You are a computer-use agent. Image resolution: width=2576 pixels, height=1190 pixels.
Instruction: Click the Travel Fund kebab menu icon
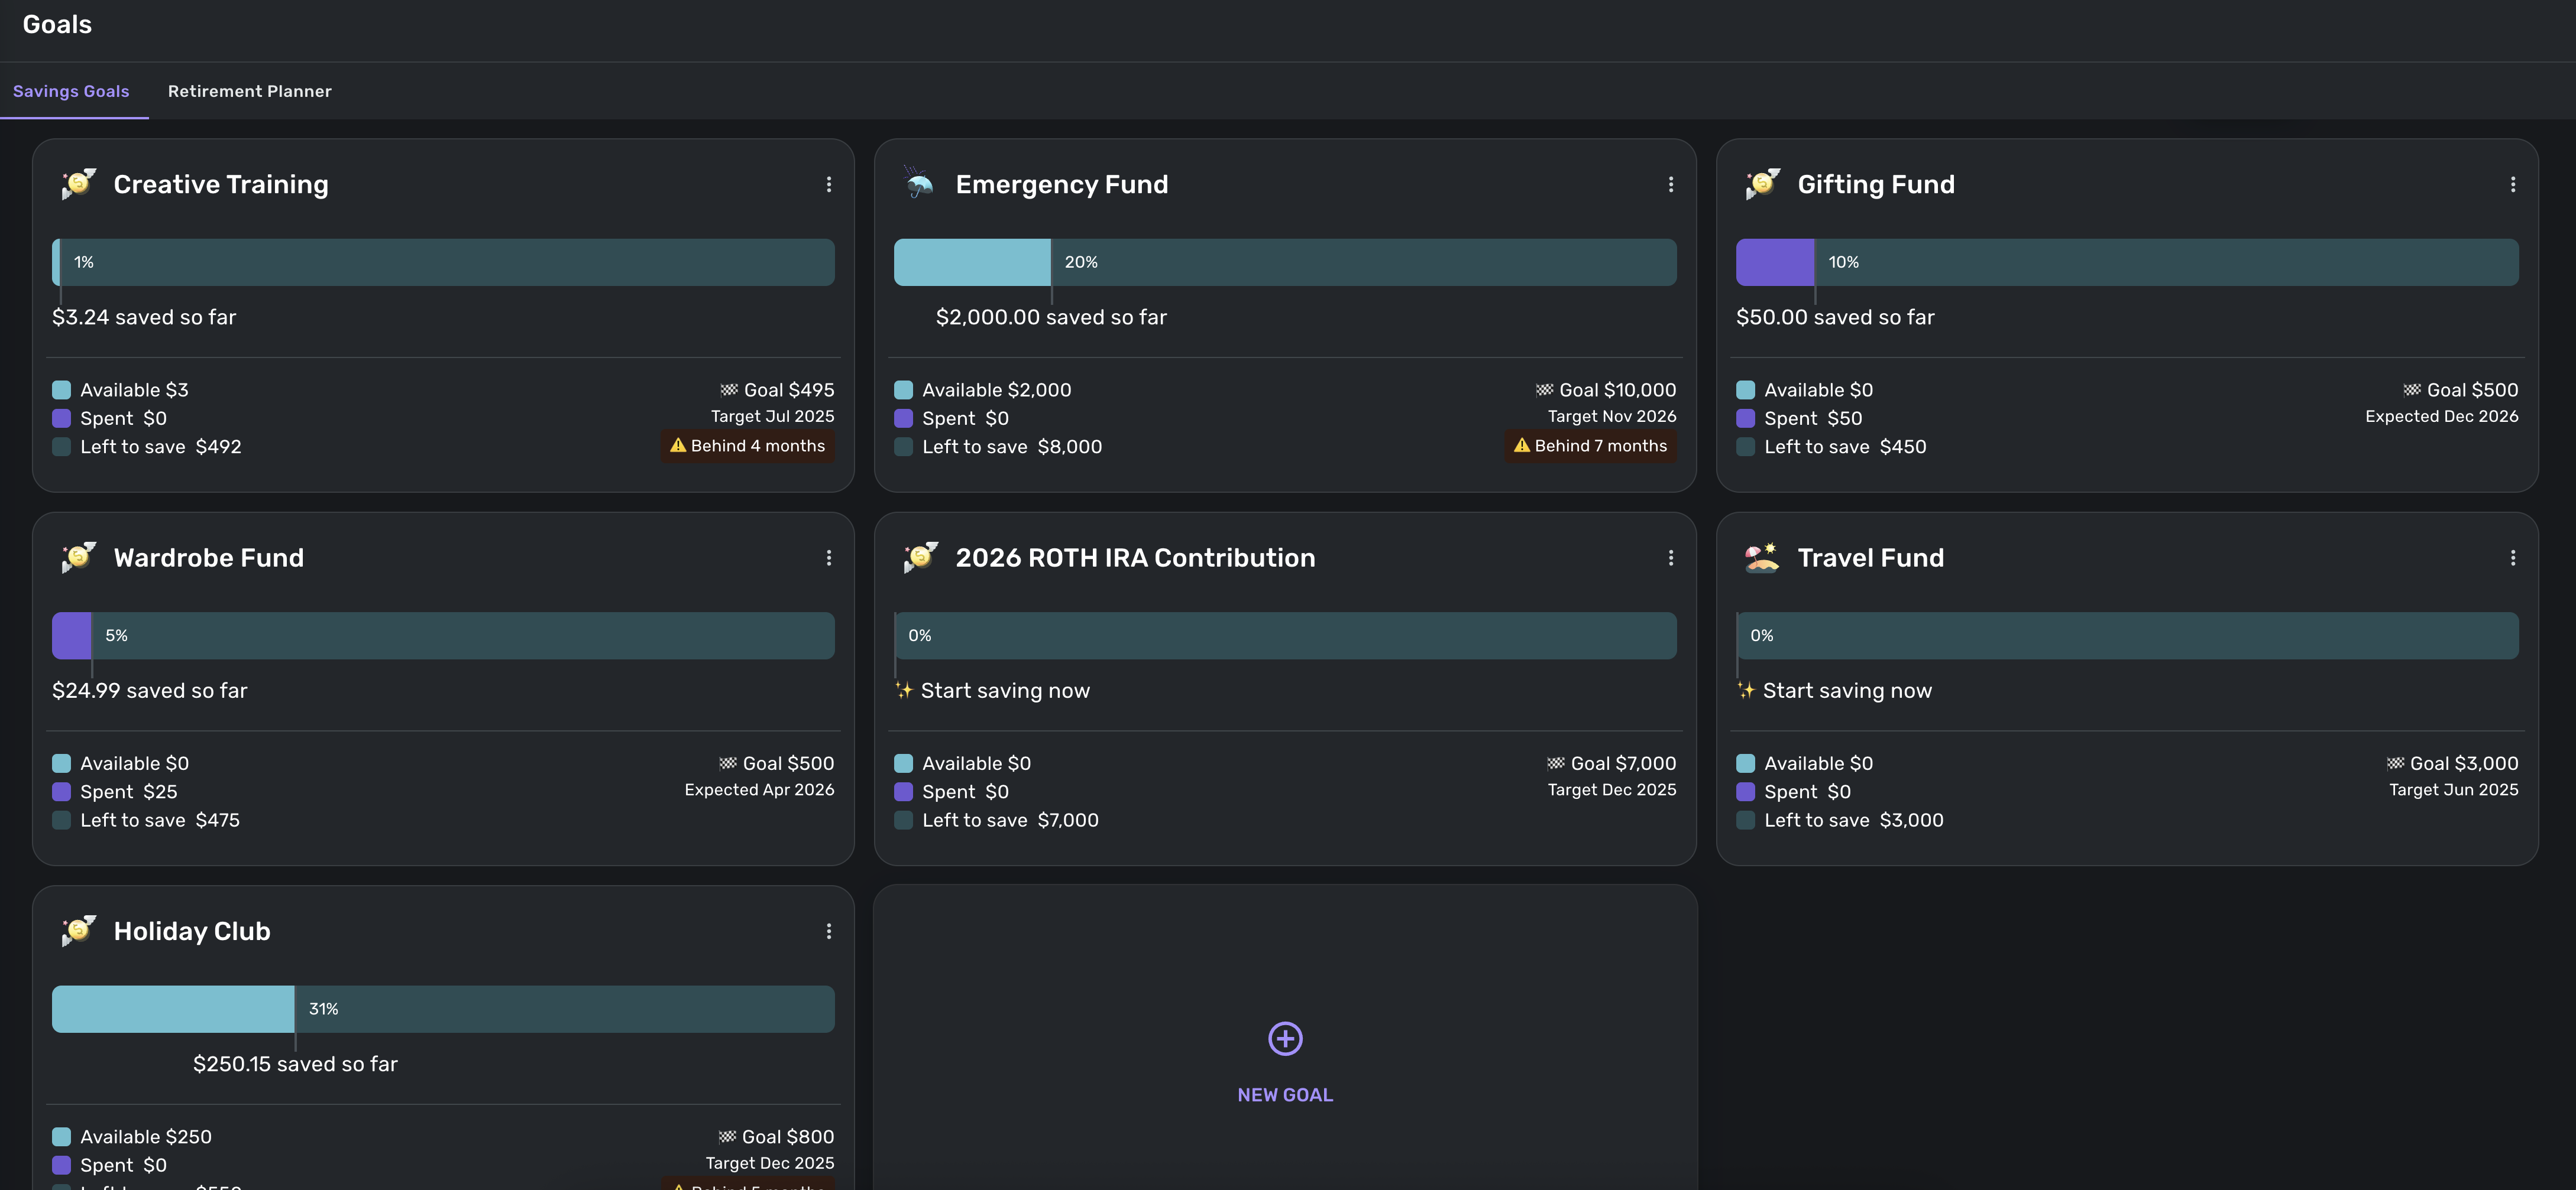point(2512,558)
